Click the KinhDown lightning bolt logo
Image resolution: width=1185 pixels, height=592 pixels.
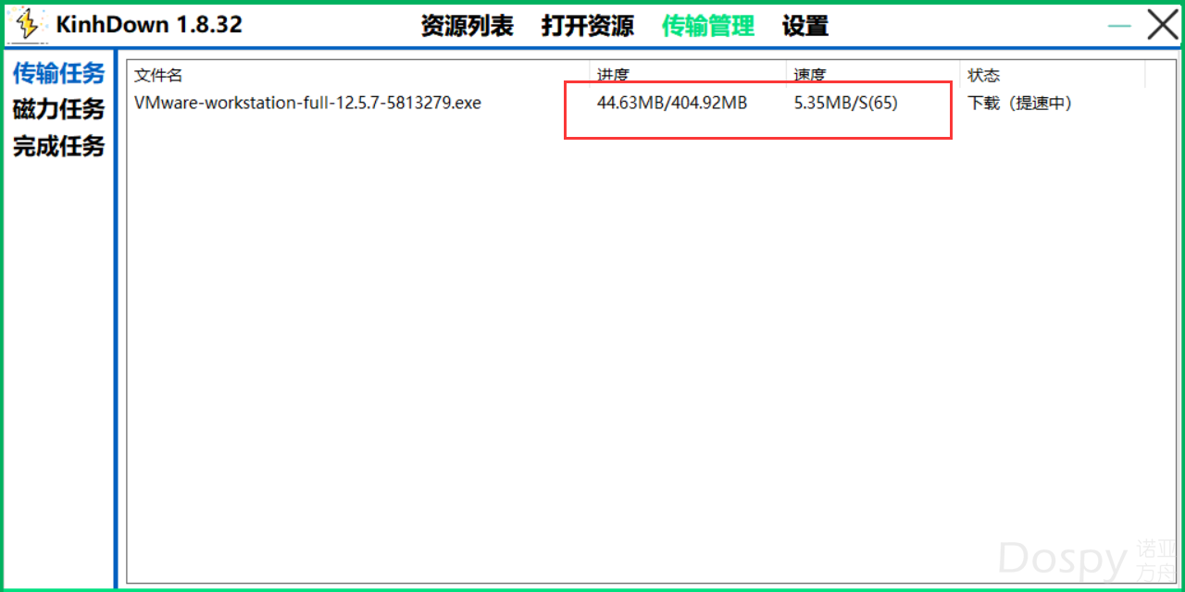(28, 25)
